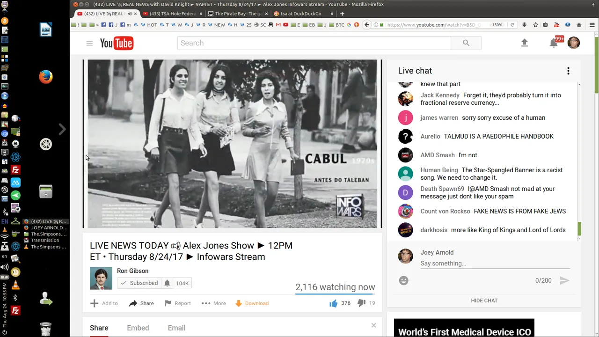Image resolution: width=599 pixels, height=337 pixels.
Task: Dislike the video with thumbs down
Action: tap(361, 303)
